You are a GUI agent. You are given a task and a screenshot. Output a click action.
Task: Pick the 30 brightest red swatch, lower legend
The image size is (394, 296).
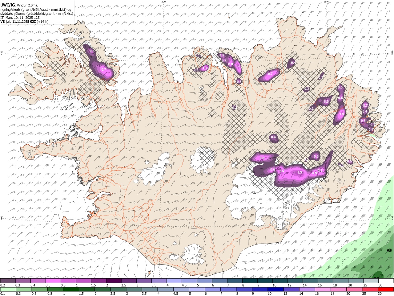(386, 290)
